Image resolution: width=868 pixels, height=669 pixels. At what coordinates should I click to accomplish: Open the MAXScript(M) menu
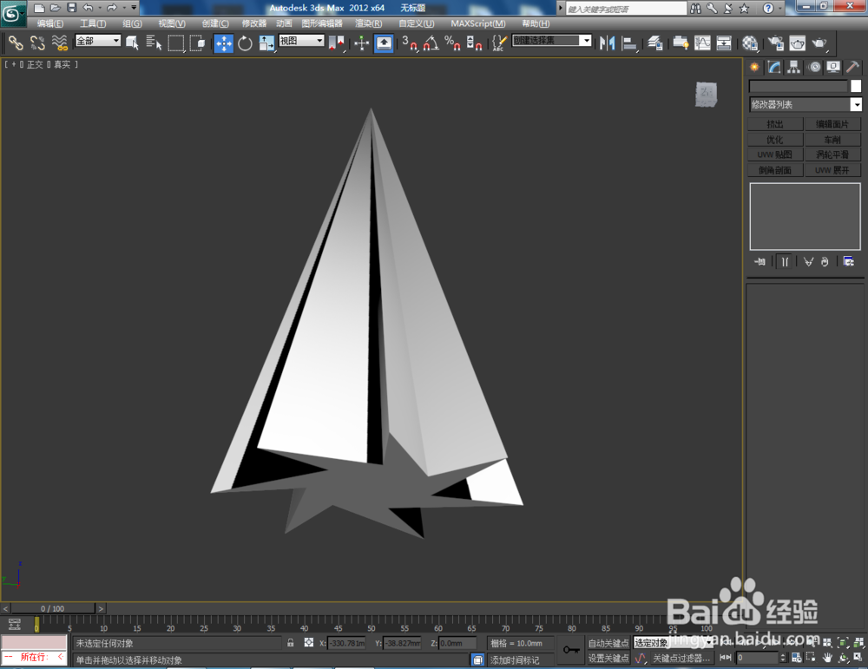click(478, 23)
